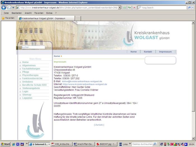The height and width of the screenshot is (147, 196).
Task: Open the Ansicht menu
Action: (28, 13)
